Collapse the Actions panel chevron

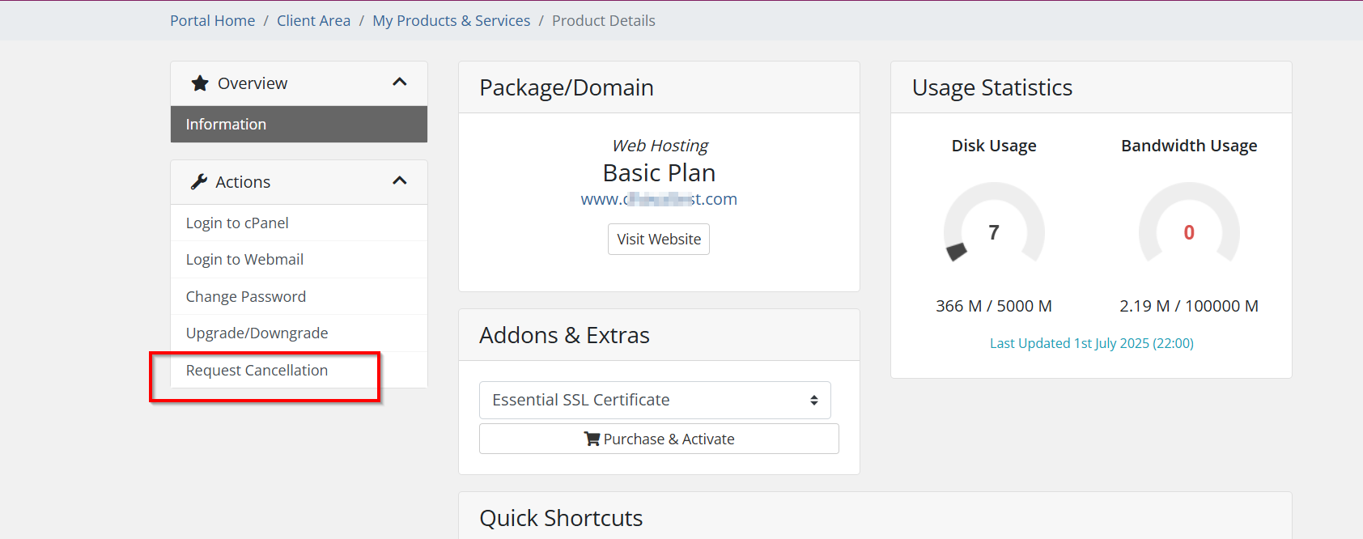click(x=399, y=181)
